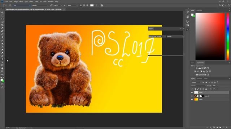The width and height of the screenshot is (231, 129).
Task: Select the Rectangular Marquee tool
Action: [2, 15]
